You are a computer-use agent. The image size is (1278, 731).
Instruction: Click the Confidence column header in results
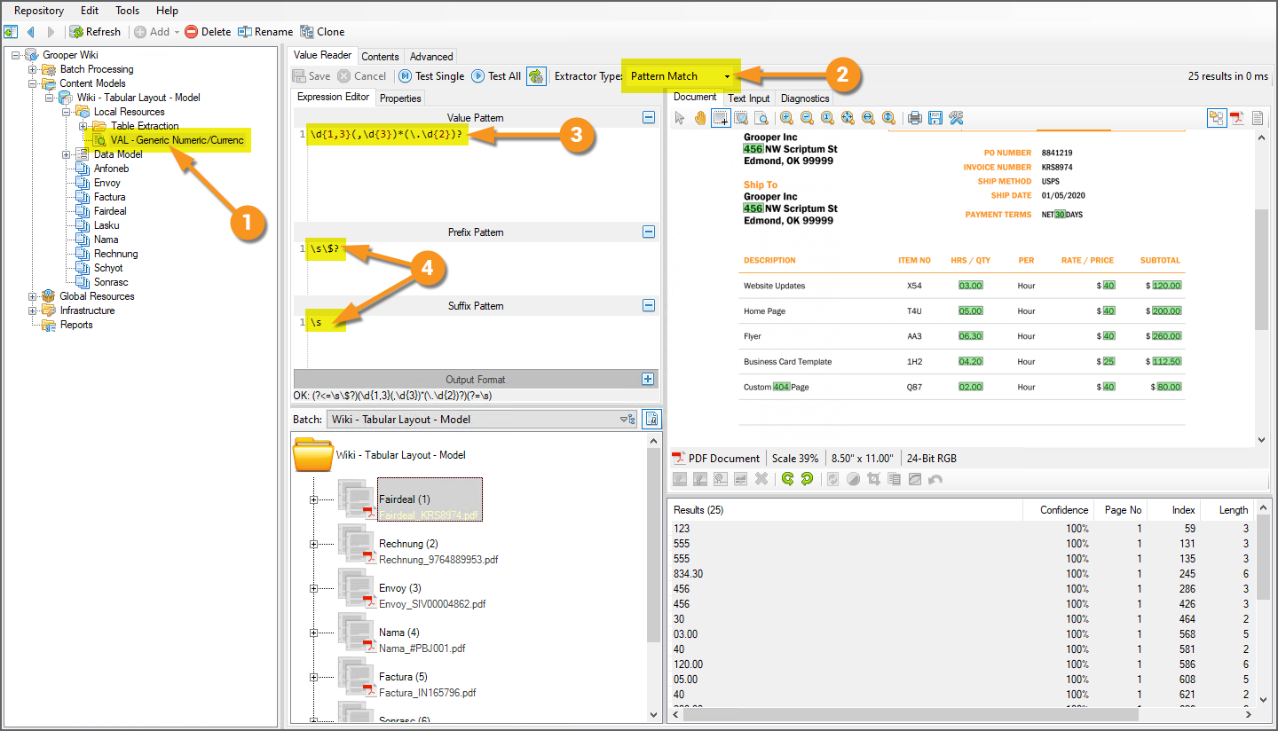(x=1057, y=510)
